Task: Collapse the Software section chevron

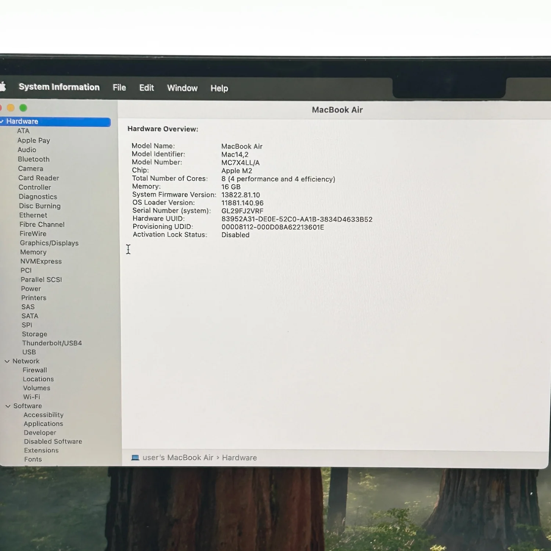Action: pyautogui.click(x=8, y=406)
